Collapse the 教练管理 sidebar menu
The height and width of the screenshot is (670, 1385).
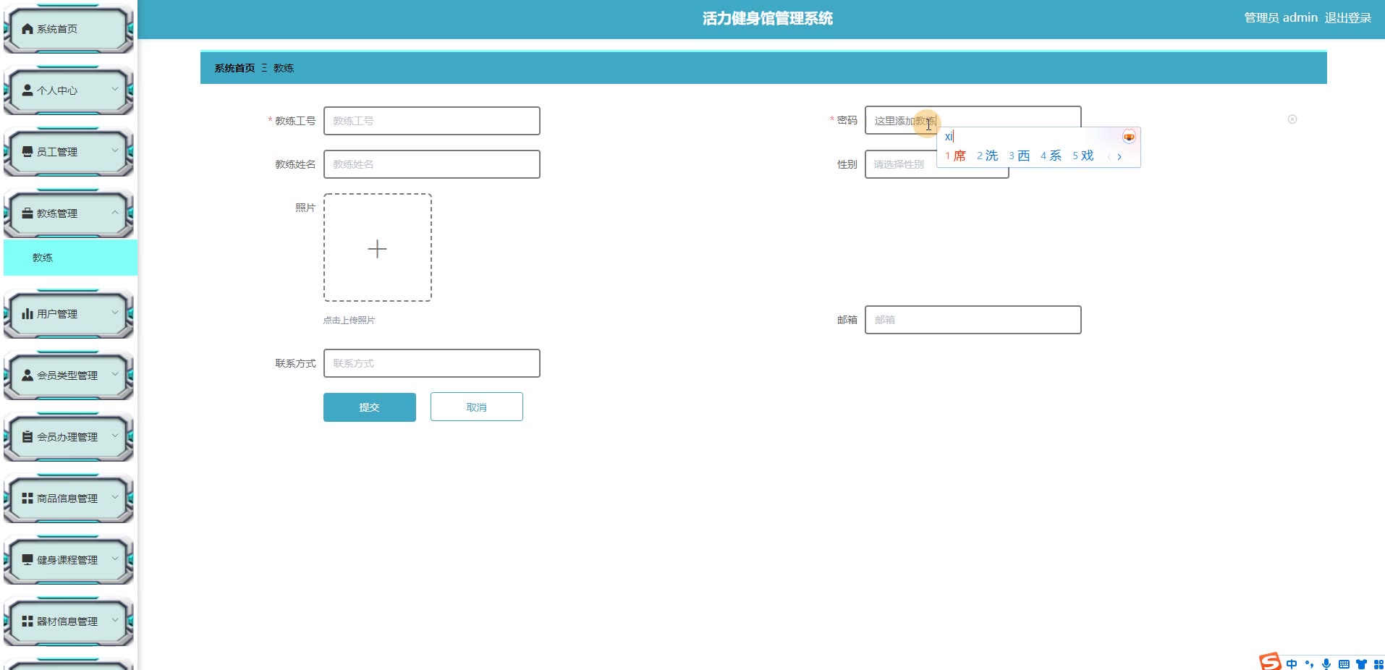click(69, 213)
